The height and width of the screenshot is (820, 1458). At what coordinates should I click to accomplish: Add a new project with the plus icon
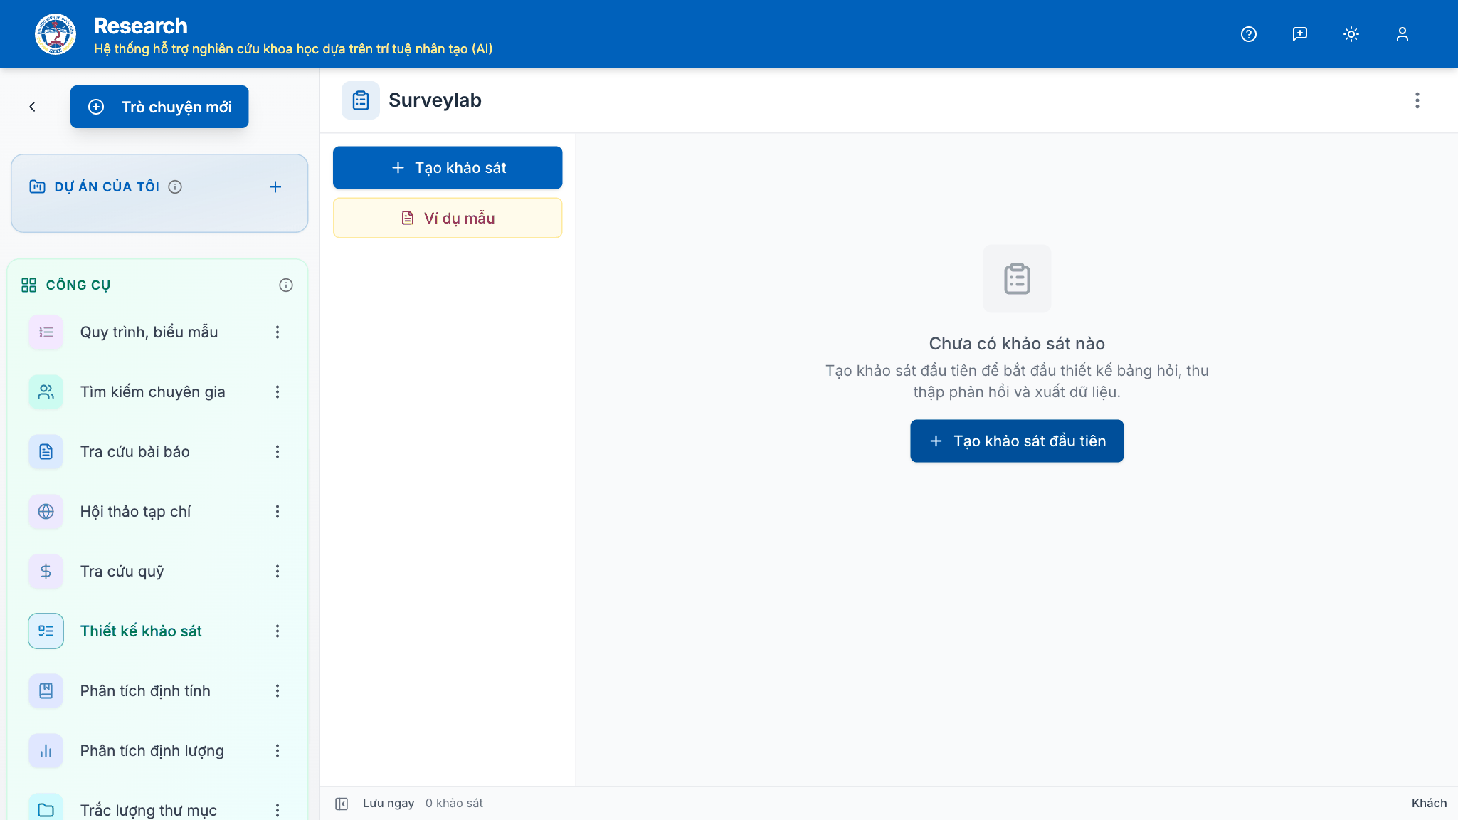coord(275,186)
